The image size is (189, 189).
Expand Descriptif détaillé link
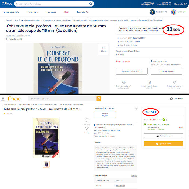point(14,39)
